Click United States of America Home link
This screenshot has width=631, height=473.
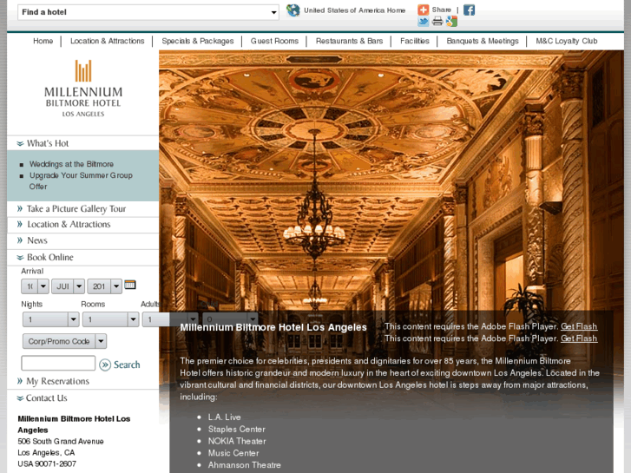pyautogui.click(x=354, y=10)
